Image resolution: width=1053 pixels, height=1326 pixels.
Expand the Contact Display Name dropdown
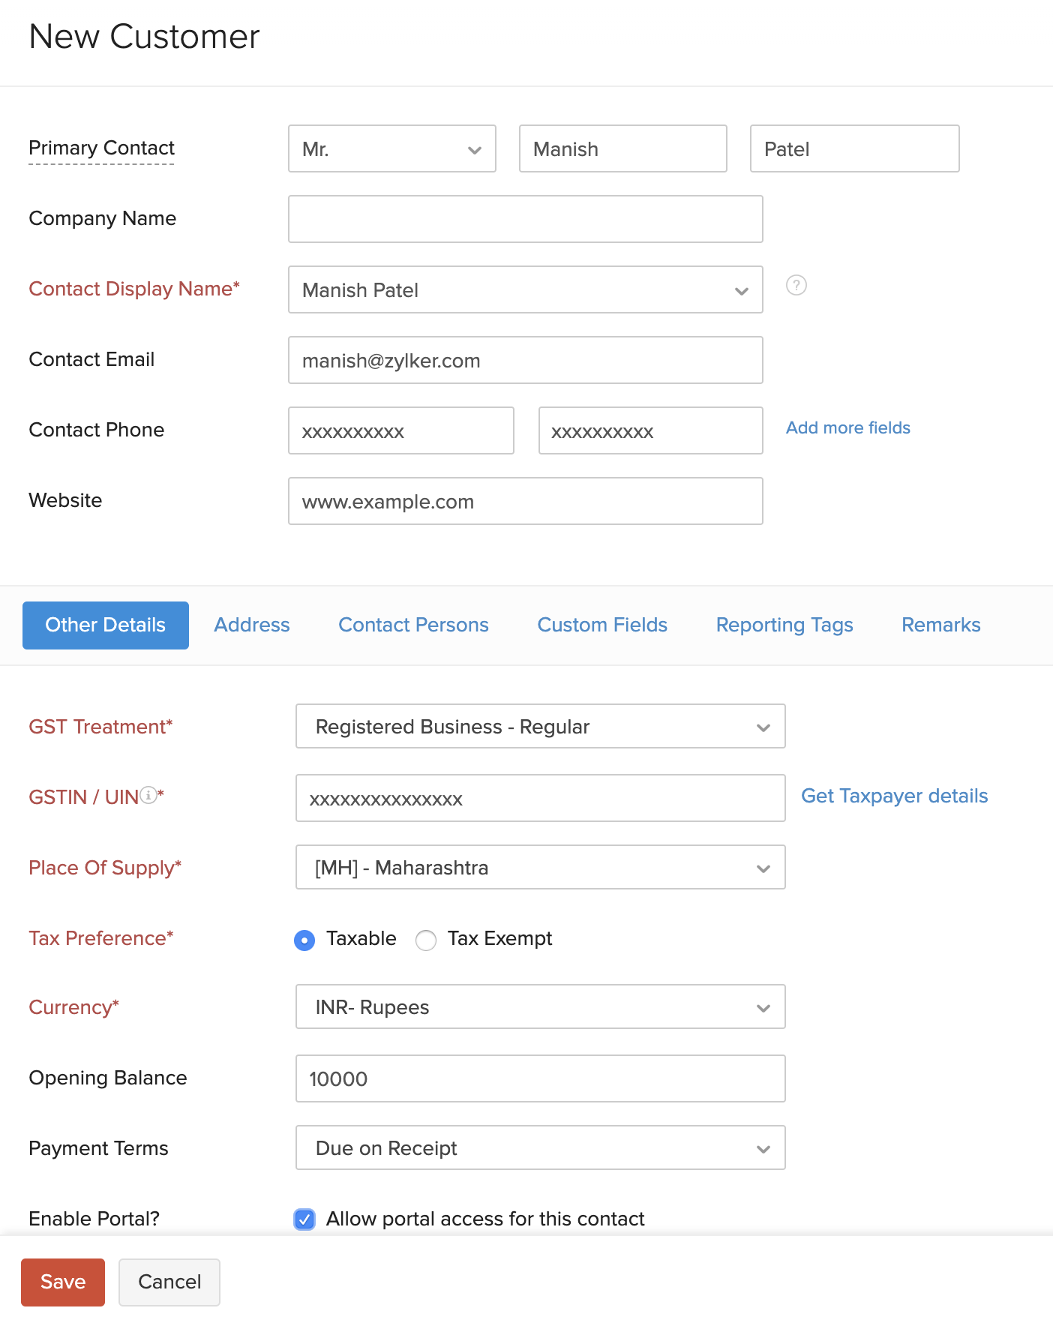tap(525, 290)
